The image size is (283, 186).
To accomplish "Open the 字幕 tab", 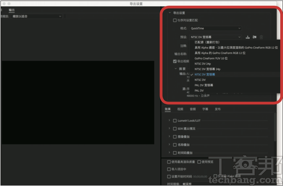I will 205,109.
